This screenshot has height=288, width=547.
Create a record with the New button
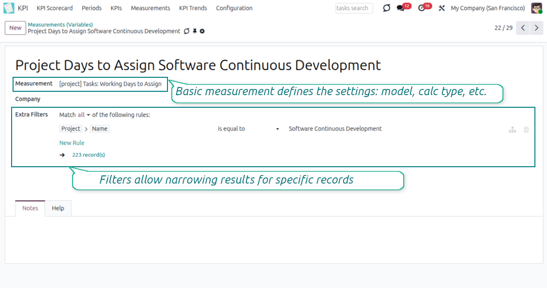15,28
